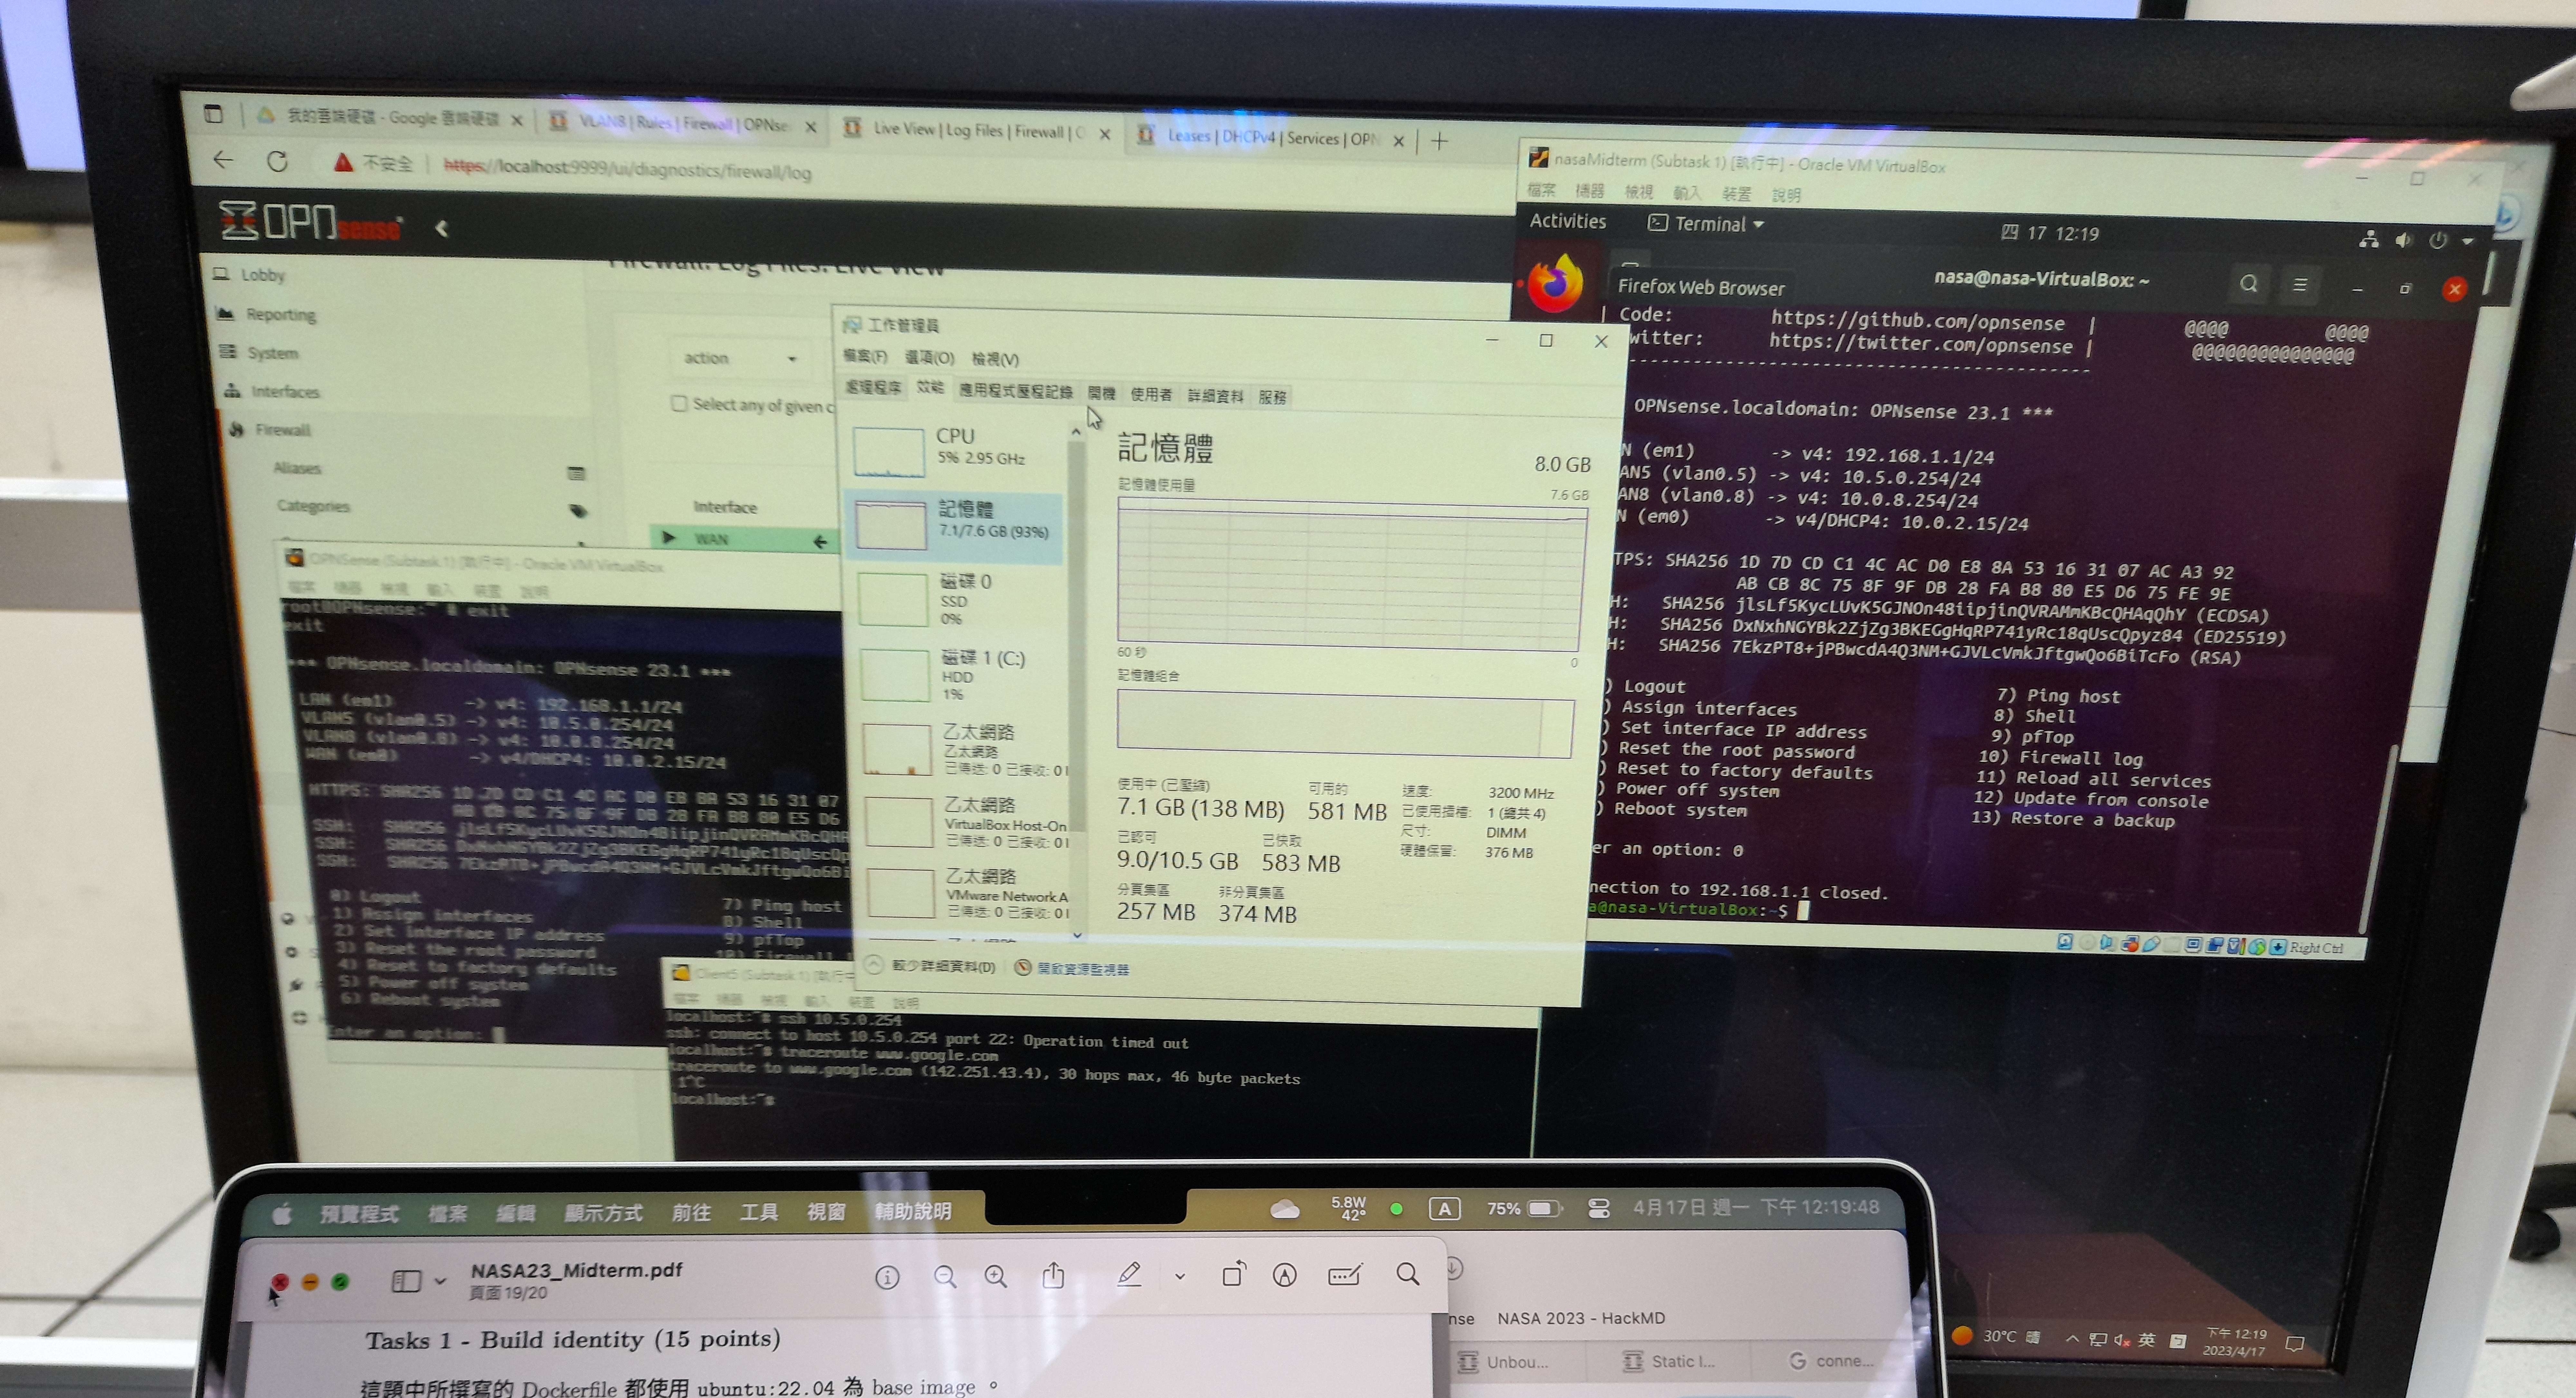The image size is (2576, 1398).
Task: Toggle the Preview sidebar view button
Action: (406, 1281)
